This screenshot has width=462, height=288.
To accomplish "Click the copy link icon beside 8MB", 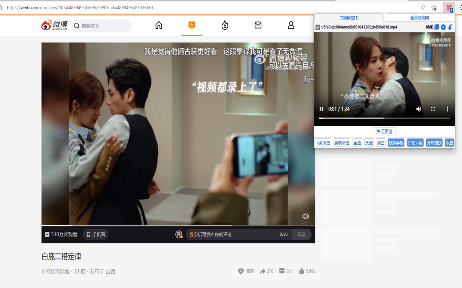I will pyautogui.click(x=437, y=27).
